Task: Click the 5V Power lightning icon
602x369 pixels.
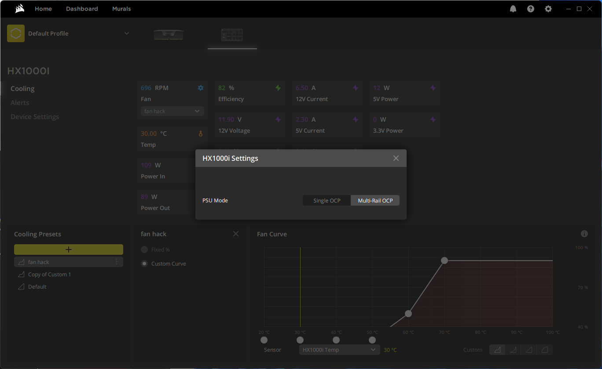Action: pos(433,88)
